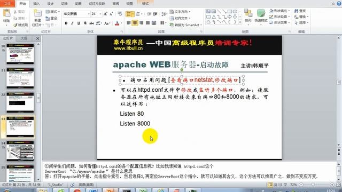
Task: Open the Line Spacing icon
Action: click(x=164, y=14)
